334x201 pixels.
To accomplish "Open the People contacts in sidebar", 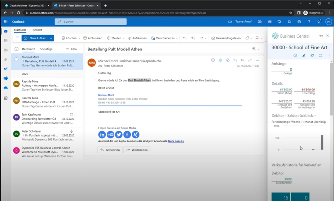I will click(6, 50).
